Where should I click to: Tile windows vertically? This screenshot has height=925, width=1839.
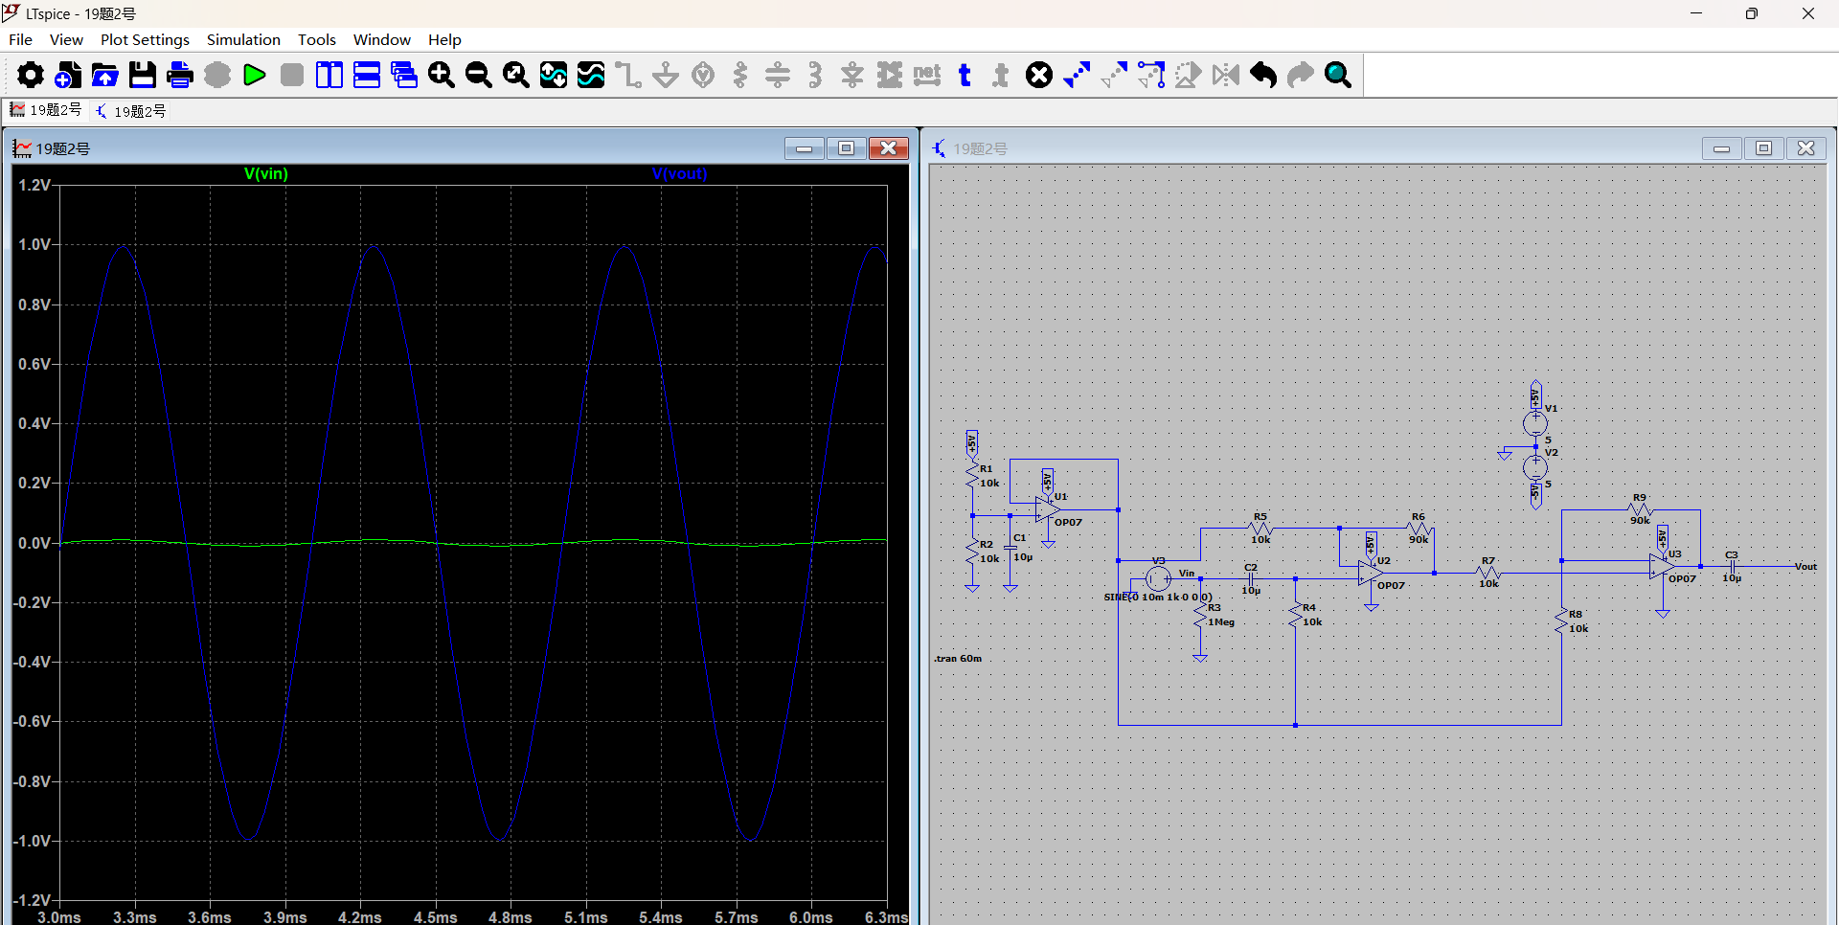pyautogui.click(x=329, y=75)
